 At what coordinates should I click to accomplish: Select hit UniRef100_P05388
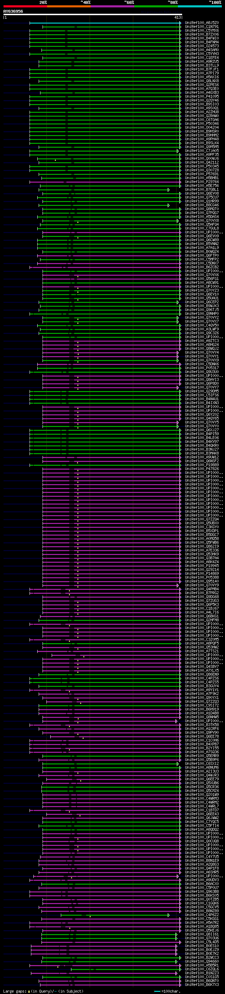201,577
